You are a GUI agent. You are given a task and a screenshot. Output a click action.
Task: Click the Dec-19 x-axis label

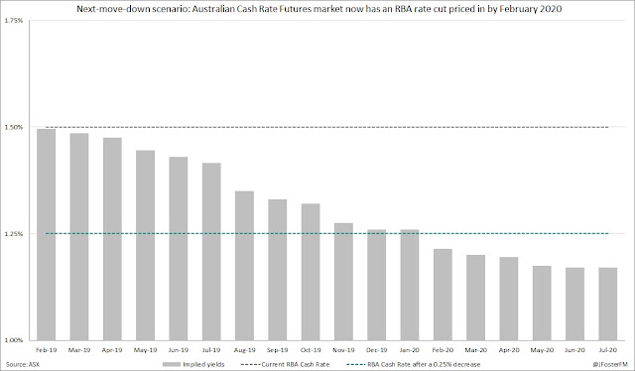[377, 350]
